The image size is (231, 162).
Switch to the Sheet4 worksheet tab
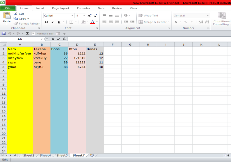click(45, 155)
